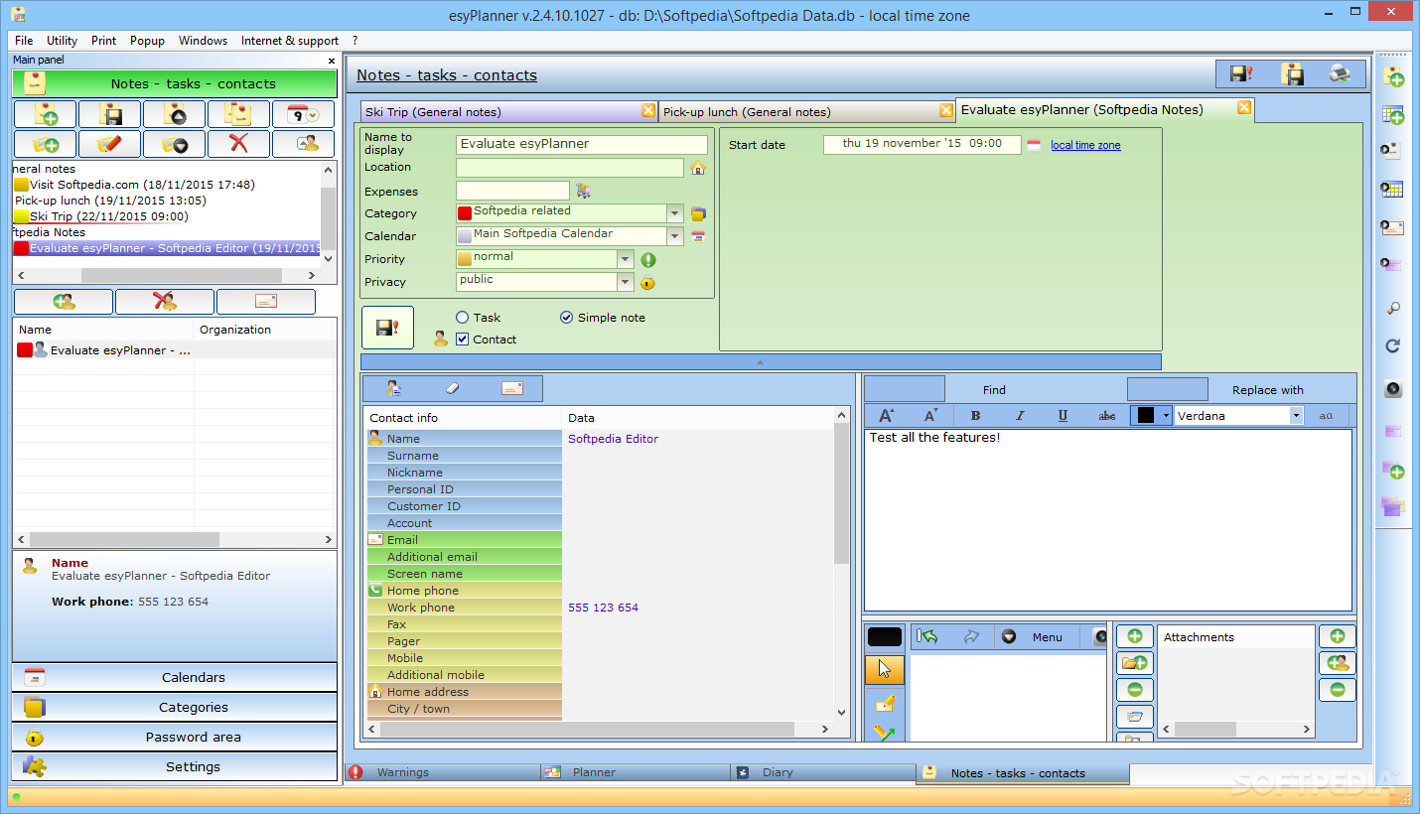Open the Categories section

(x=175, y=707)
